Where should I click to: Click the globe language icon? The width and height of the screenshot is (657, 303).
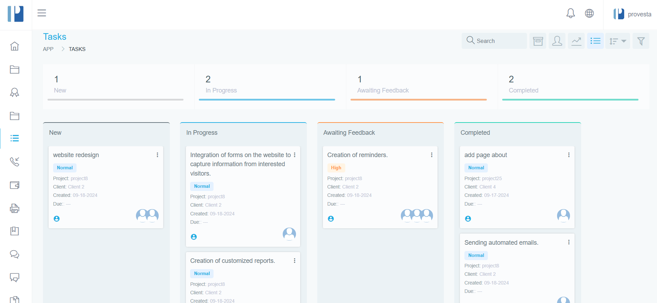589,13
